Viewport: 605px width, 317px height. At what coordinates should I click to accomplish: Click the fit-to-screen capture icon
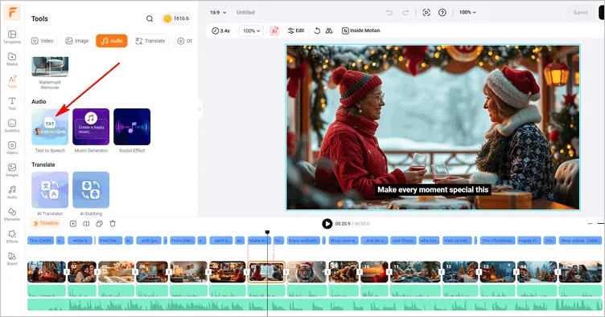click(x=426, y=12)
